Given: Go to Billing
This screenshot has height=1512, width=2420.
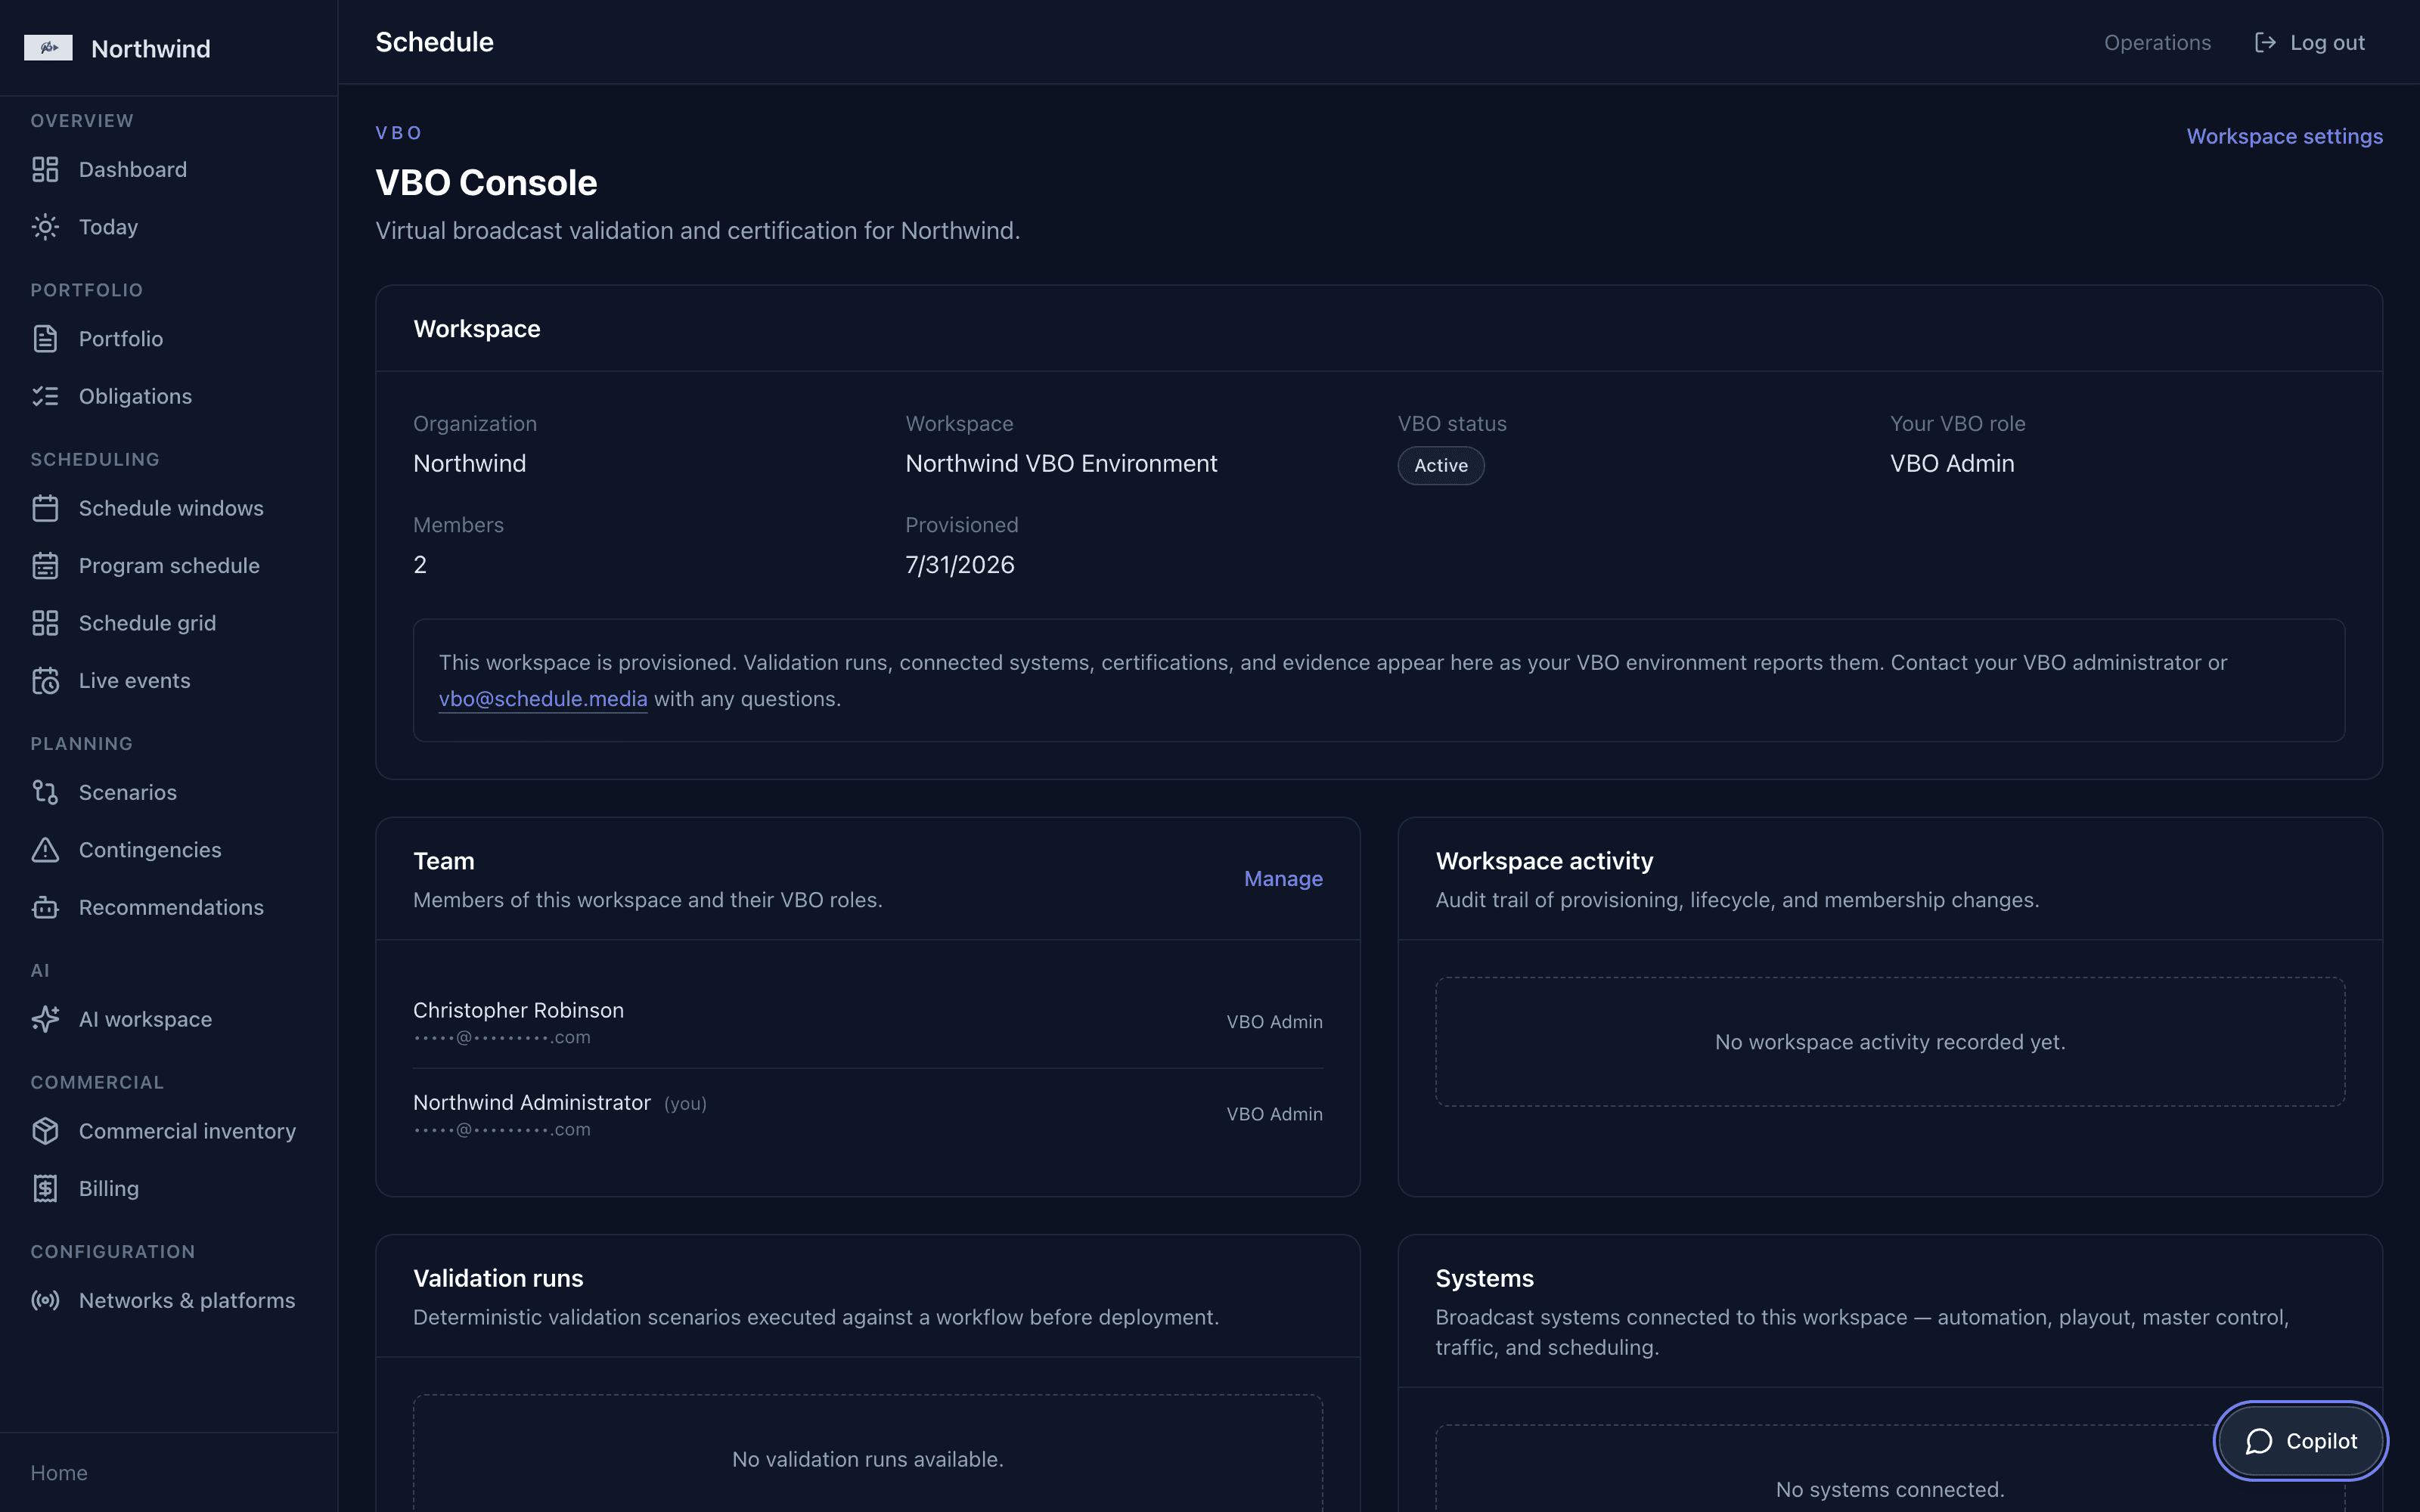Looking at the screenshot, I should pyautogui.click(x=168, y=1188).
